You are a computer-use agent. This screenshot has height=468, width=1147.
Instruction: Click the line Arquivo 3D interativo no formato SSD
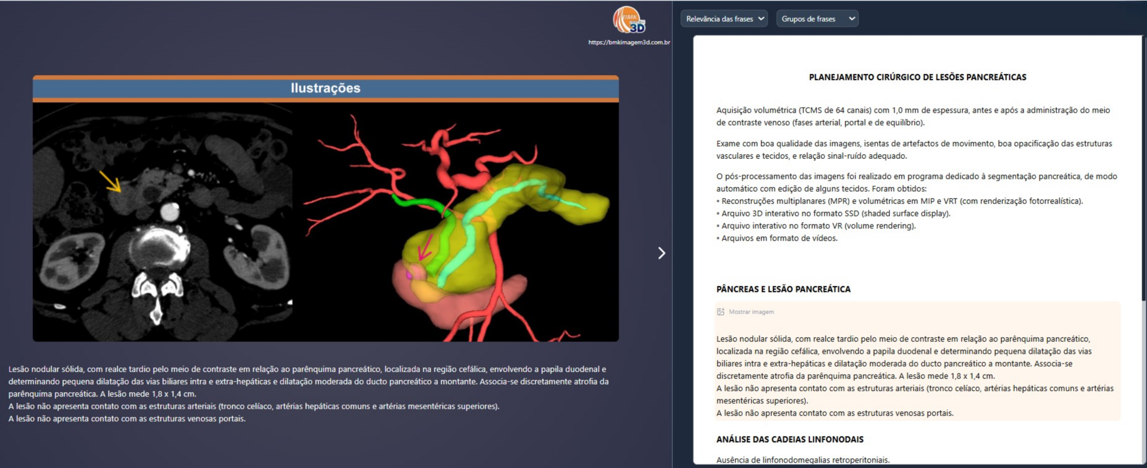pos(833,214)
